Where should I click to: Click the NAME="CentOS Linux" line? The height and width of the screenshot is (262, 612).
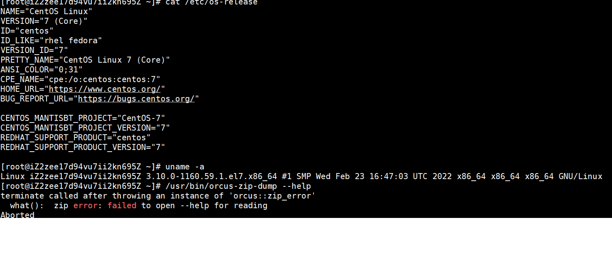47,11
